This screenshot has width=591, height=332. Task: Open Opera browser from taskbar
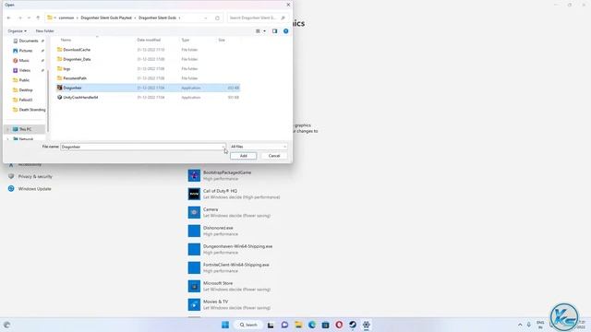(339, 325)
